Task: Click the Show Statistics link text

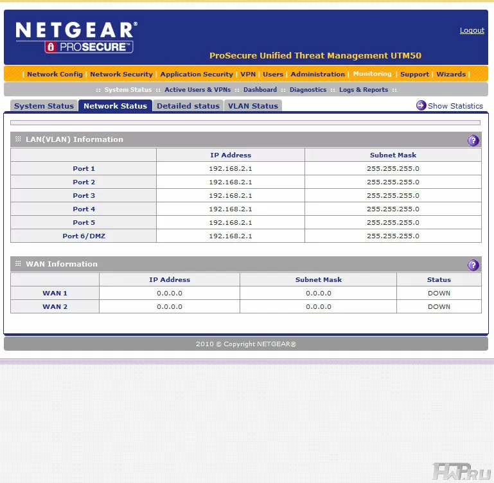Action: 455,106
